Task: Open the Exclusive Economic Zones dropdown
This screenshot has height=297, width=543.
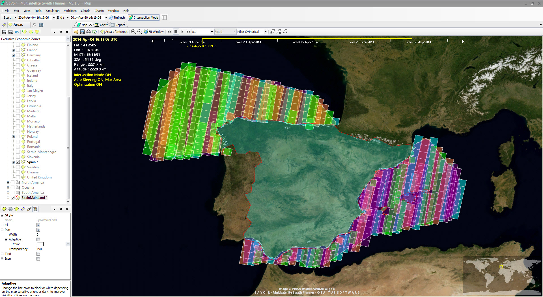Action: 68,39
